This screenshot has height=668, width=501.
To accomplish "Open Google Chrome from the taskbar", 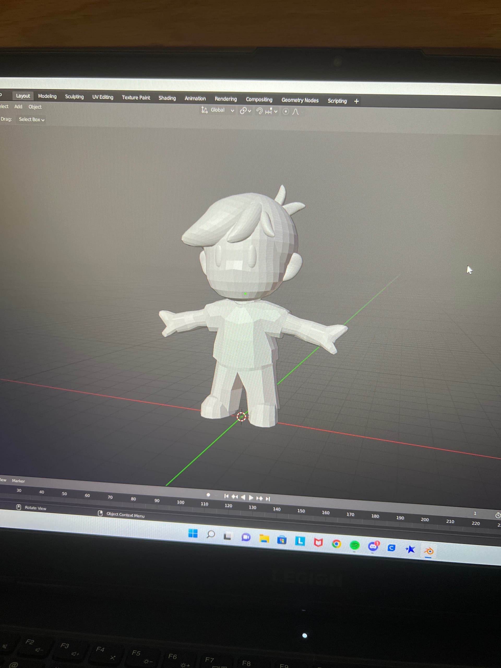I will pos(336,544).
